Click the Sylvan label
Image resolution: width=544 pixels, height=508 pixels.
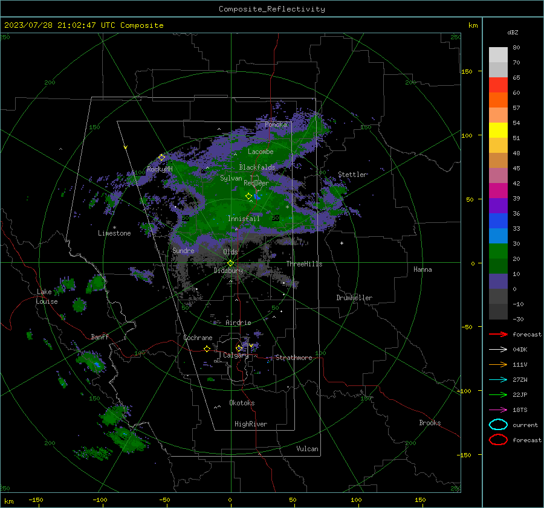(231, 178)
